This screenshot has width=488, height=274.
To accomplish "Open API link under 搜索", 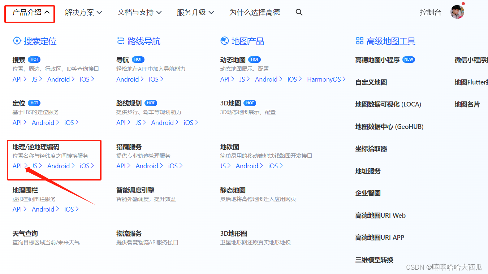I will point(20,79).
